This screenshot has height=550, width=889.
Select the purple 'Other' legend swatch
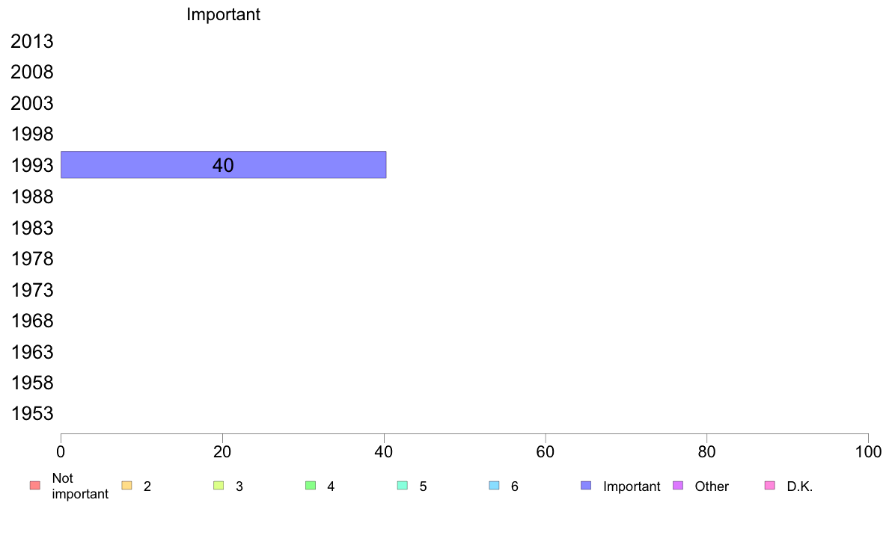click(x=678, y=486)
